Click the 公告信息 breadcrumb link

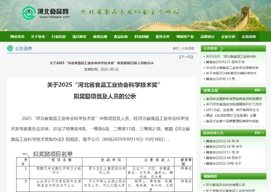[188, 49]
